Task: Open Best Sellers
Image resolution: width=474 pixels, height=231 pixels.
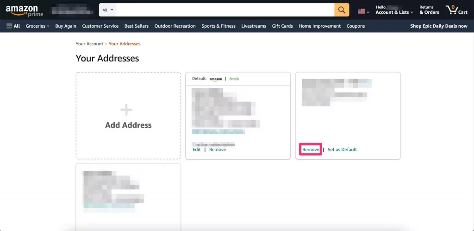Action: [137, 26]
